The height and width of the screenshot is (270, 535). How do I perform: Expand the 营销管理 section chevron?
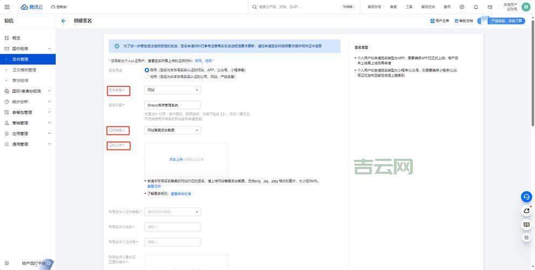coord(49,123)
